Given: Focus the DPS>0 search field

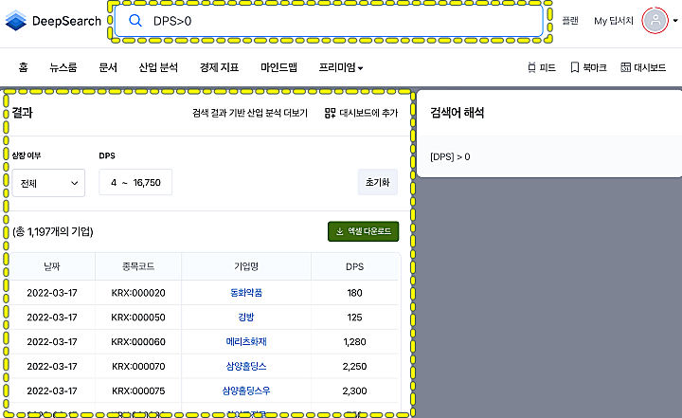Looking at the screenshot, I should pyautogui.click(x=329, y=21).
